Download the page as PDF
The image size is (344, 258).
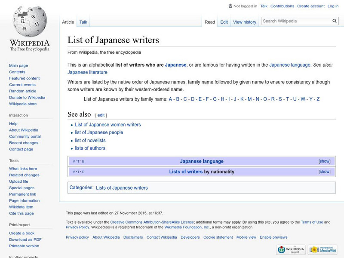tap(25, 240)
